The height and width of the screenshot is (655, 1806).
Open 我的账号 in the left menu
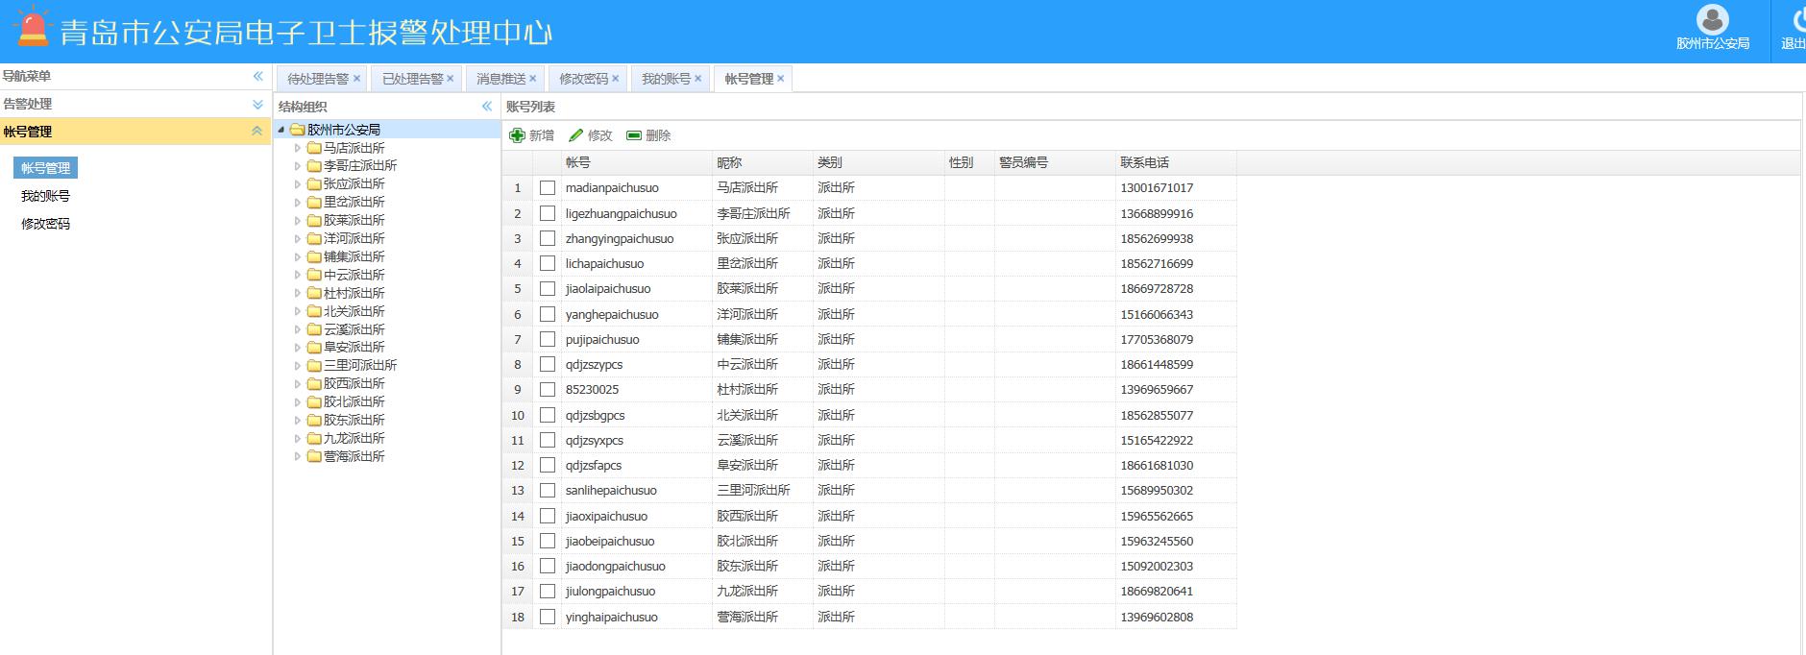(46, 196)
